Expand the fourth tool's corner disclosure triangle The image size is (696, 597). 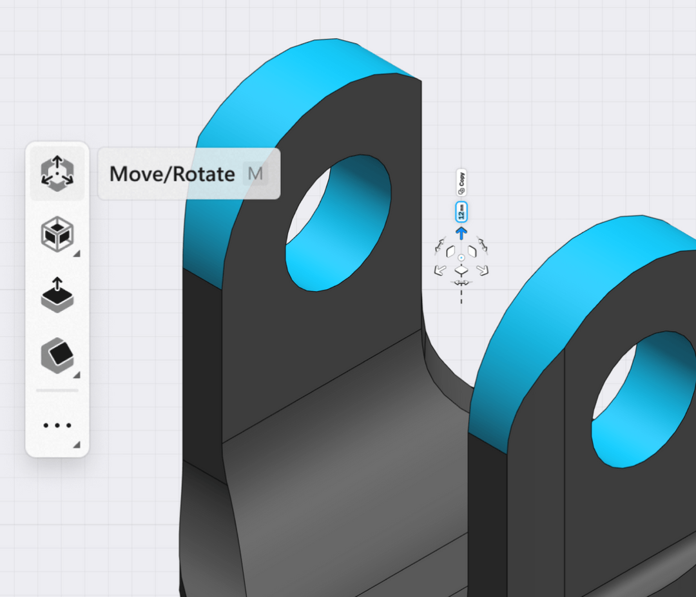[75, 375]
